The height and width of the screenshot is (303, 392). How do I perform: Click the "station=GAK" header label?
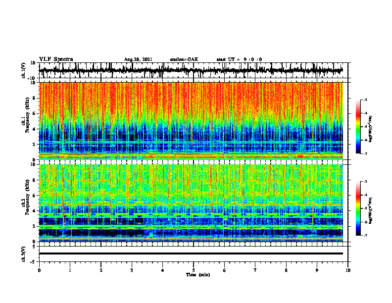[184, 59]
